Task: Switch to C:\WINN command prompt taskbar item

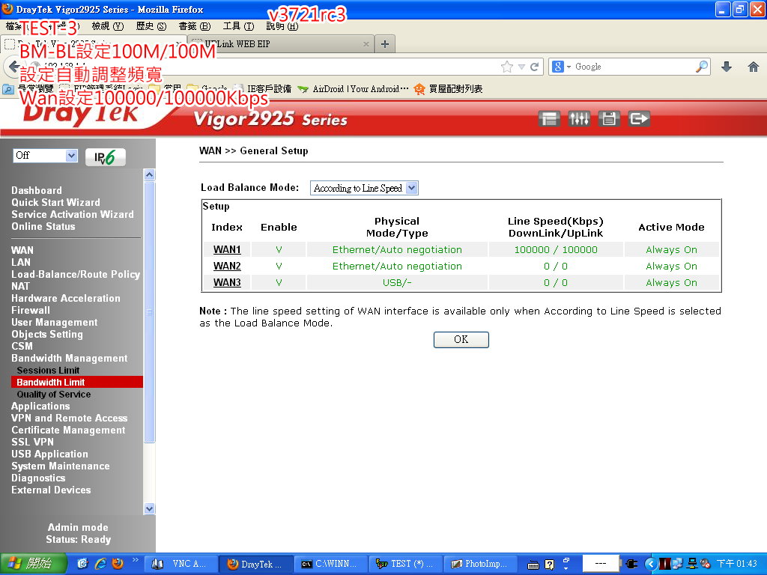Action: (x=330, y=564)
